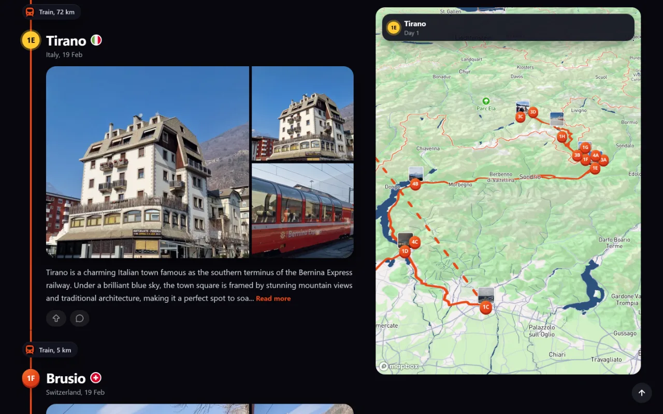Click the Mapbox logo on the map
The width and height of the screenshot is (663, 414).
(x=399, y=366)
